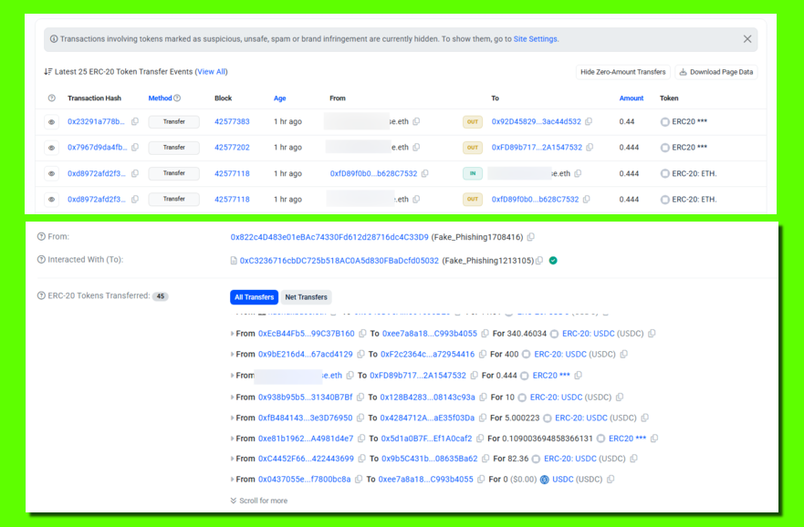
Task: Click Download Page Data button
Action: tap(716, 72)
